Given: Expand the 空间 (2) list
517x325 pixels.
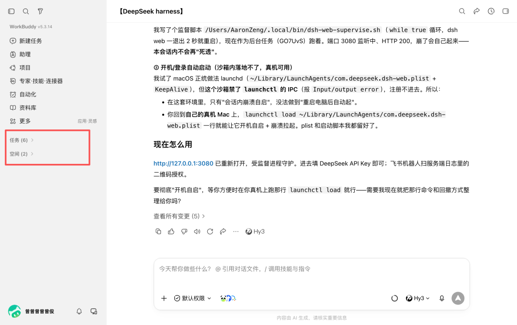Looking at the screenshot, I should tap(22, 154).
